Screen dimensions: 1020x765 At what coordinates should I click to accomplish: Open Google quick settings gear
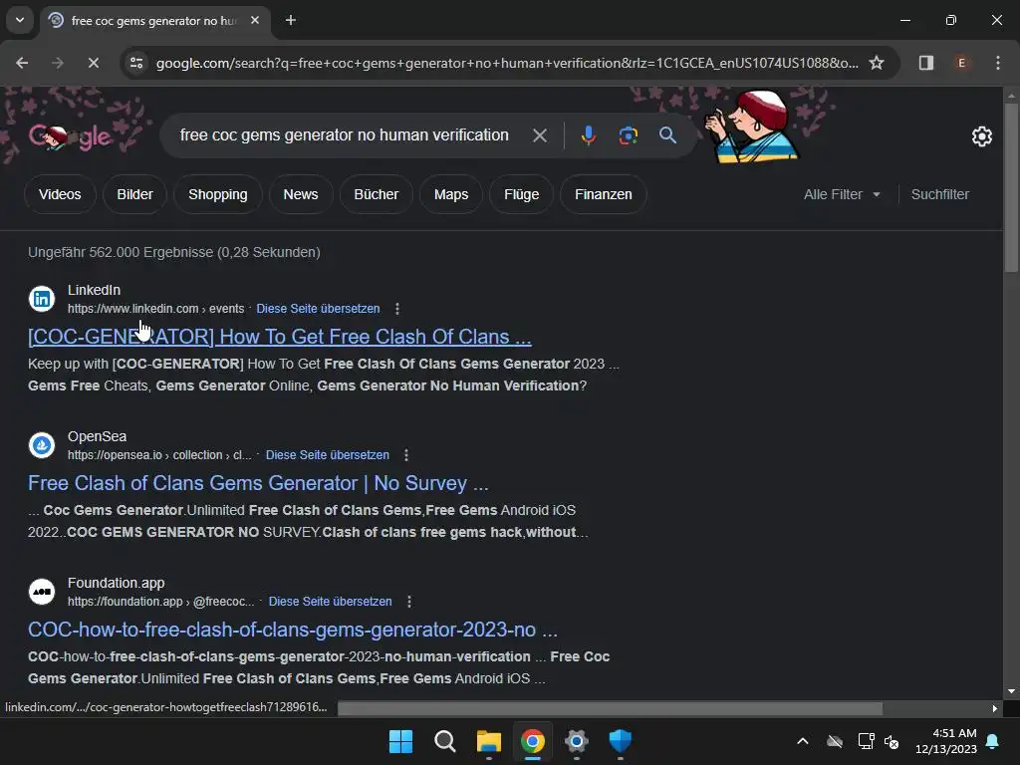click(981, 136)
